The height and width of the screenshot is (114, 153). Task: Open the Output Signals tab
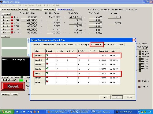click(x=84, y=45)
